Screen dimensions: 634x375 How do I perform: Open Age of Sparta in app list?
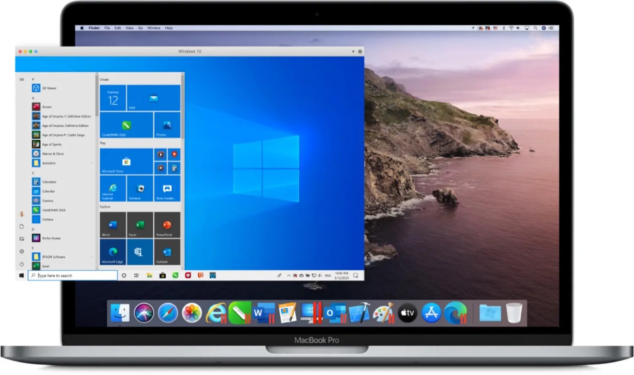pyautogui.click(x=47, y=144)
